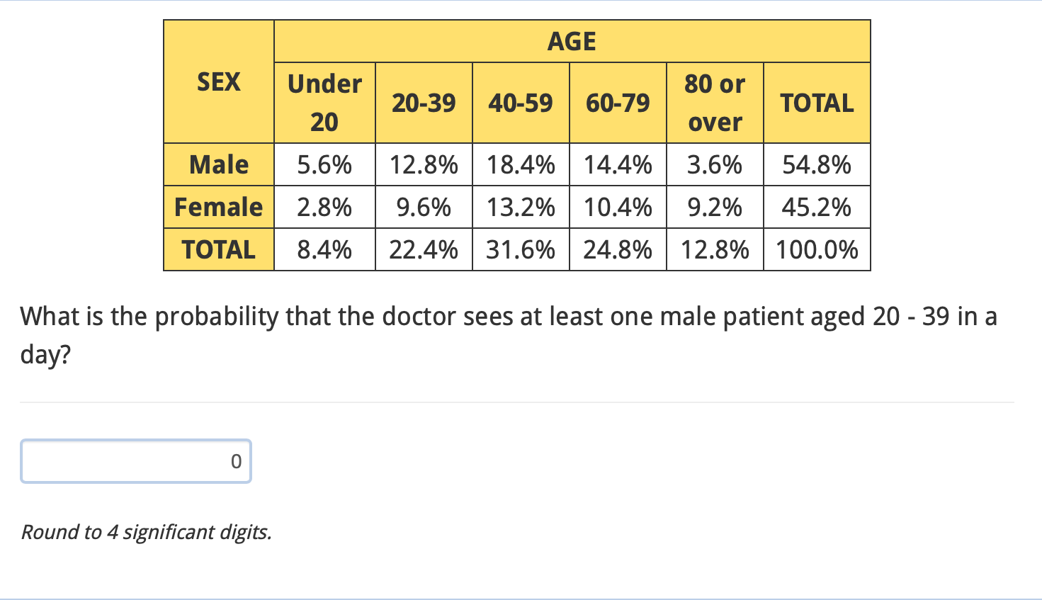Viewport: 1042px width, 600px height.
Task: Click the TOTAL row label
Action: coord(219,249)
